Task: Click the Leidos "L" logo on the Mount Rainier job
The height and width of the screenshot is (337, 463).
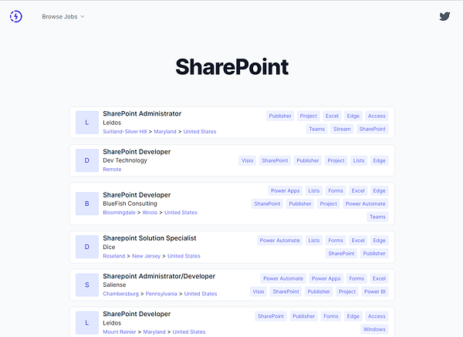Action: [x=87, y=323]
